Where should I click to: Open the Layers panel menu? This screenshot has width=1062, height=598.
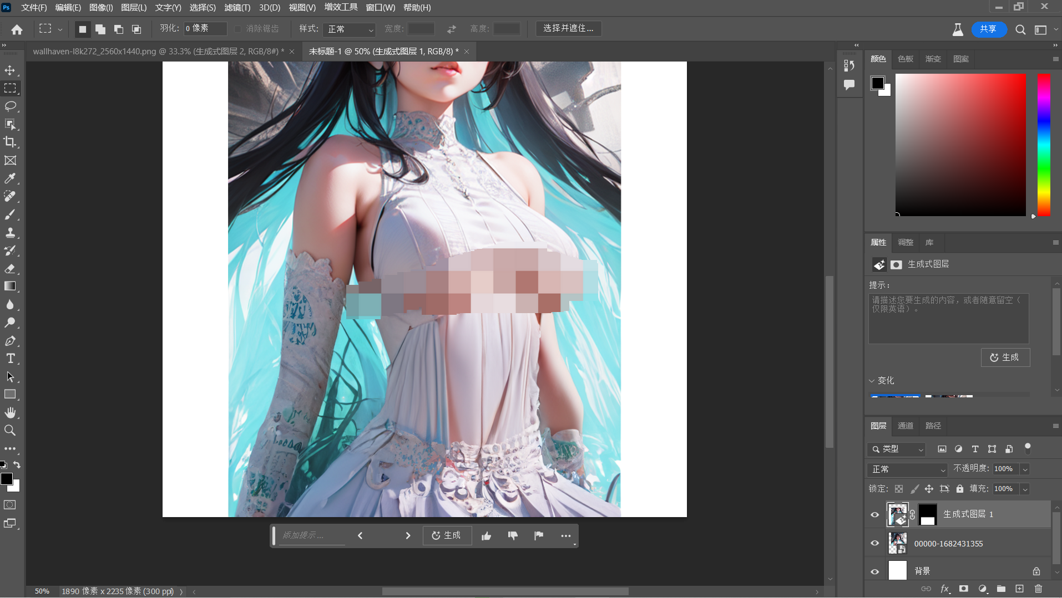pyautogui.click(x=1055, y=426)
